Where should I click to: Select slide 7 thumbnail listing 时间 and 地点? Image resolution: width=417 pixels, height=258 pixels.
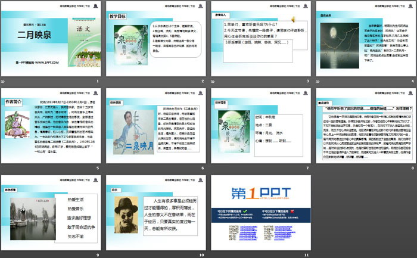coord(261,126)
